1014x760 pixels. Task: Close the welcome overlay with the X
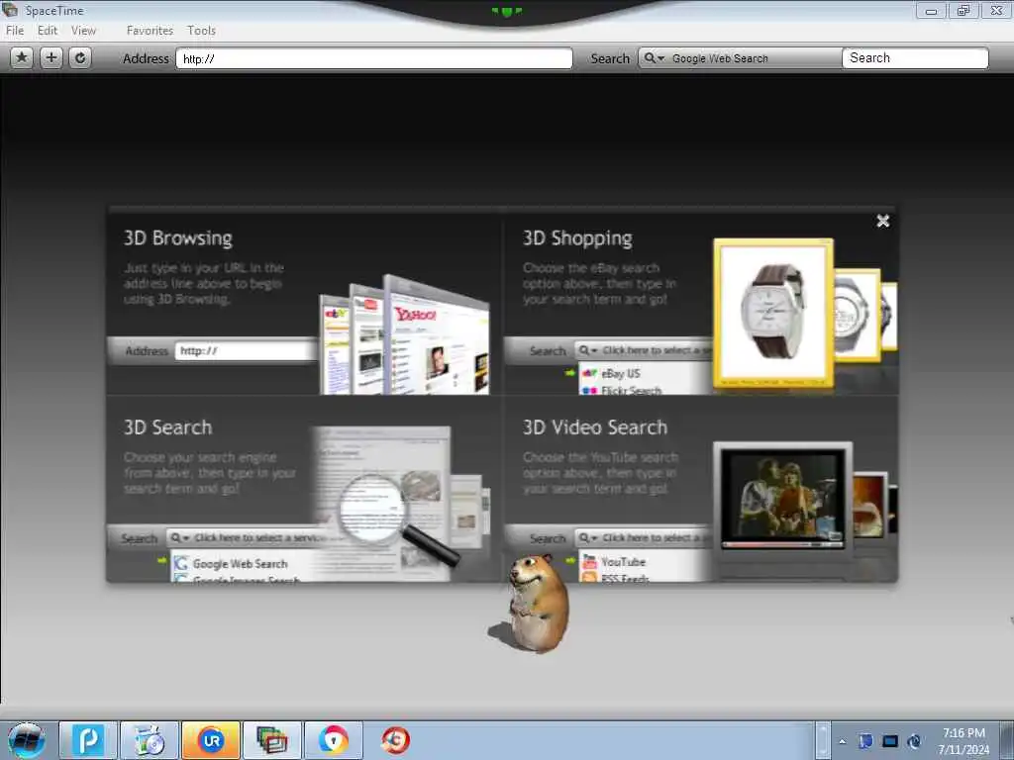882,221
